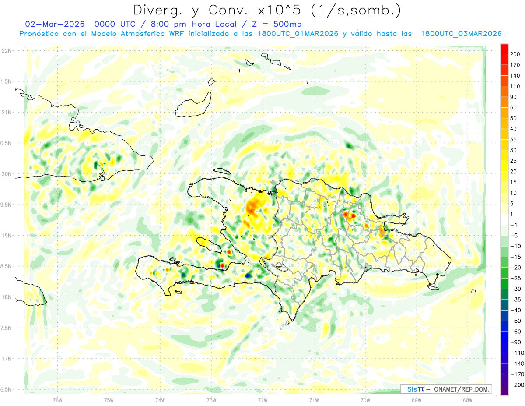
Task: Click the "70W" longitude label
Action: [365, 400]
